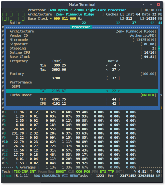This screenshot has height=185, width=165.
Task: Click the Linux kernel 5.1.11 label
Action: point(16,176)
